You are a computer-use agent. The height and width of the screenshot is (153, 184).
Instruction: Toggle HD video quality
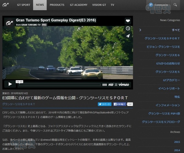[111, 85]
